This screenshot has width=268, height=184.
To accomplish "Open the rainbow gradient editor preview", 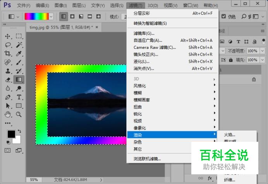I will [x=36, y=17].
